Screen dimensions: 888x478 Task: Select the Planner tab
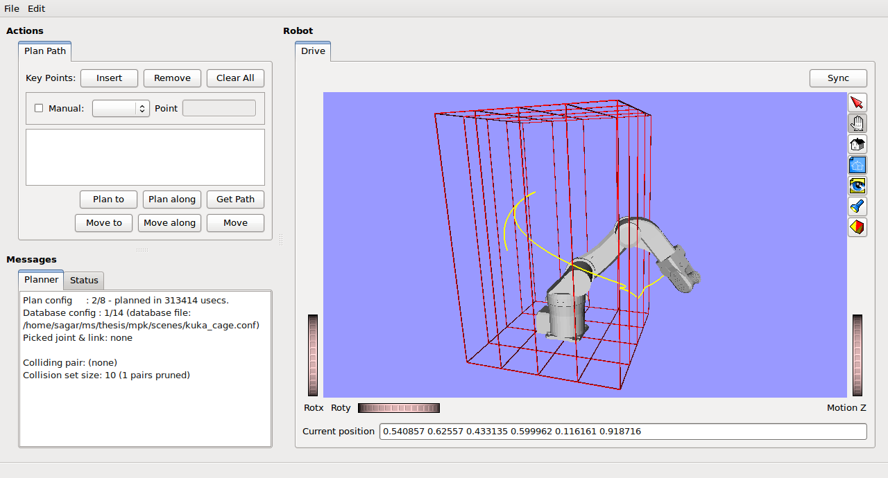[x=41, y=280]
